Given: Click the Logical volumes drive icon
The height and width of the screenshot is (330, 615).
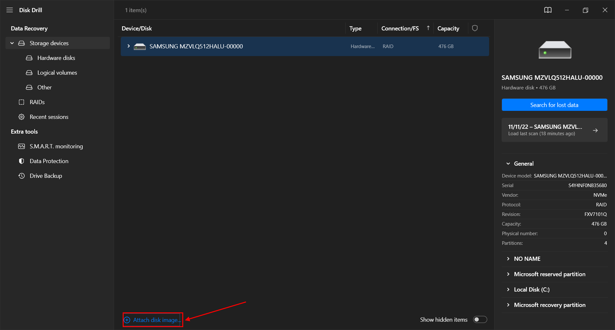Looking at the screenshot, I should point(29,72).
